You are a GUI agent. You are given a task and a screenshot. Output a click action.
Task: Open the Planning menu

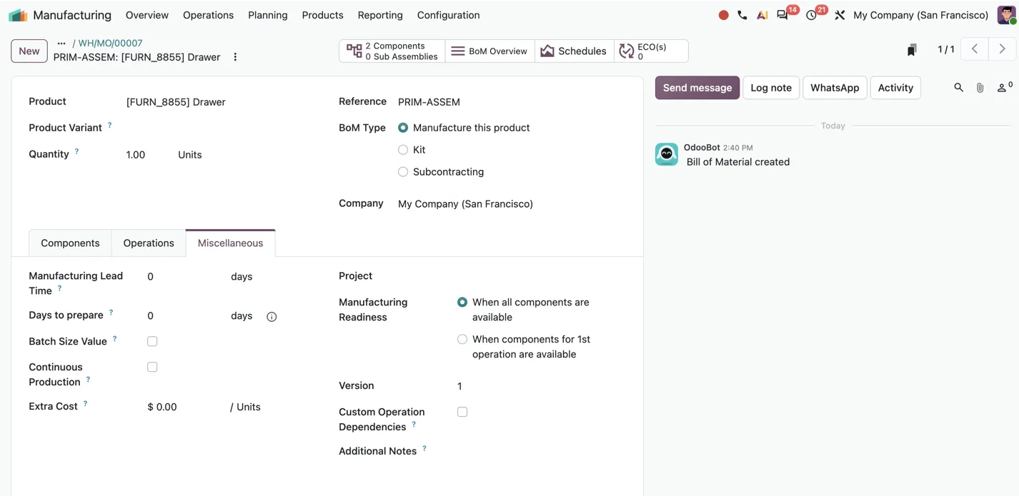click(268, 15)
